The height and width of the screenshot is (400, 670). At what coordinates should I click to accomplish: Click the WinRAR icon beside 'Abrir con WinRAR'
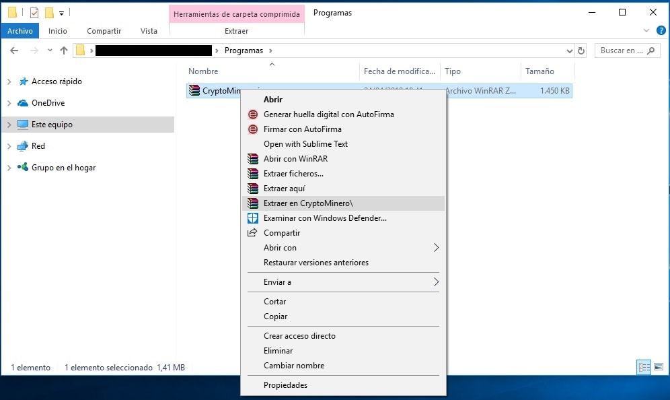[x=252, y=158]
